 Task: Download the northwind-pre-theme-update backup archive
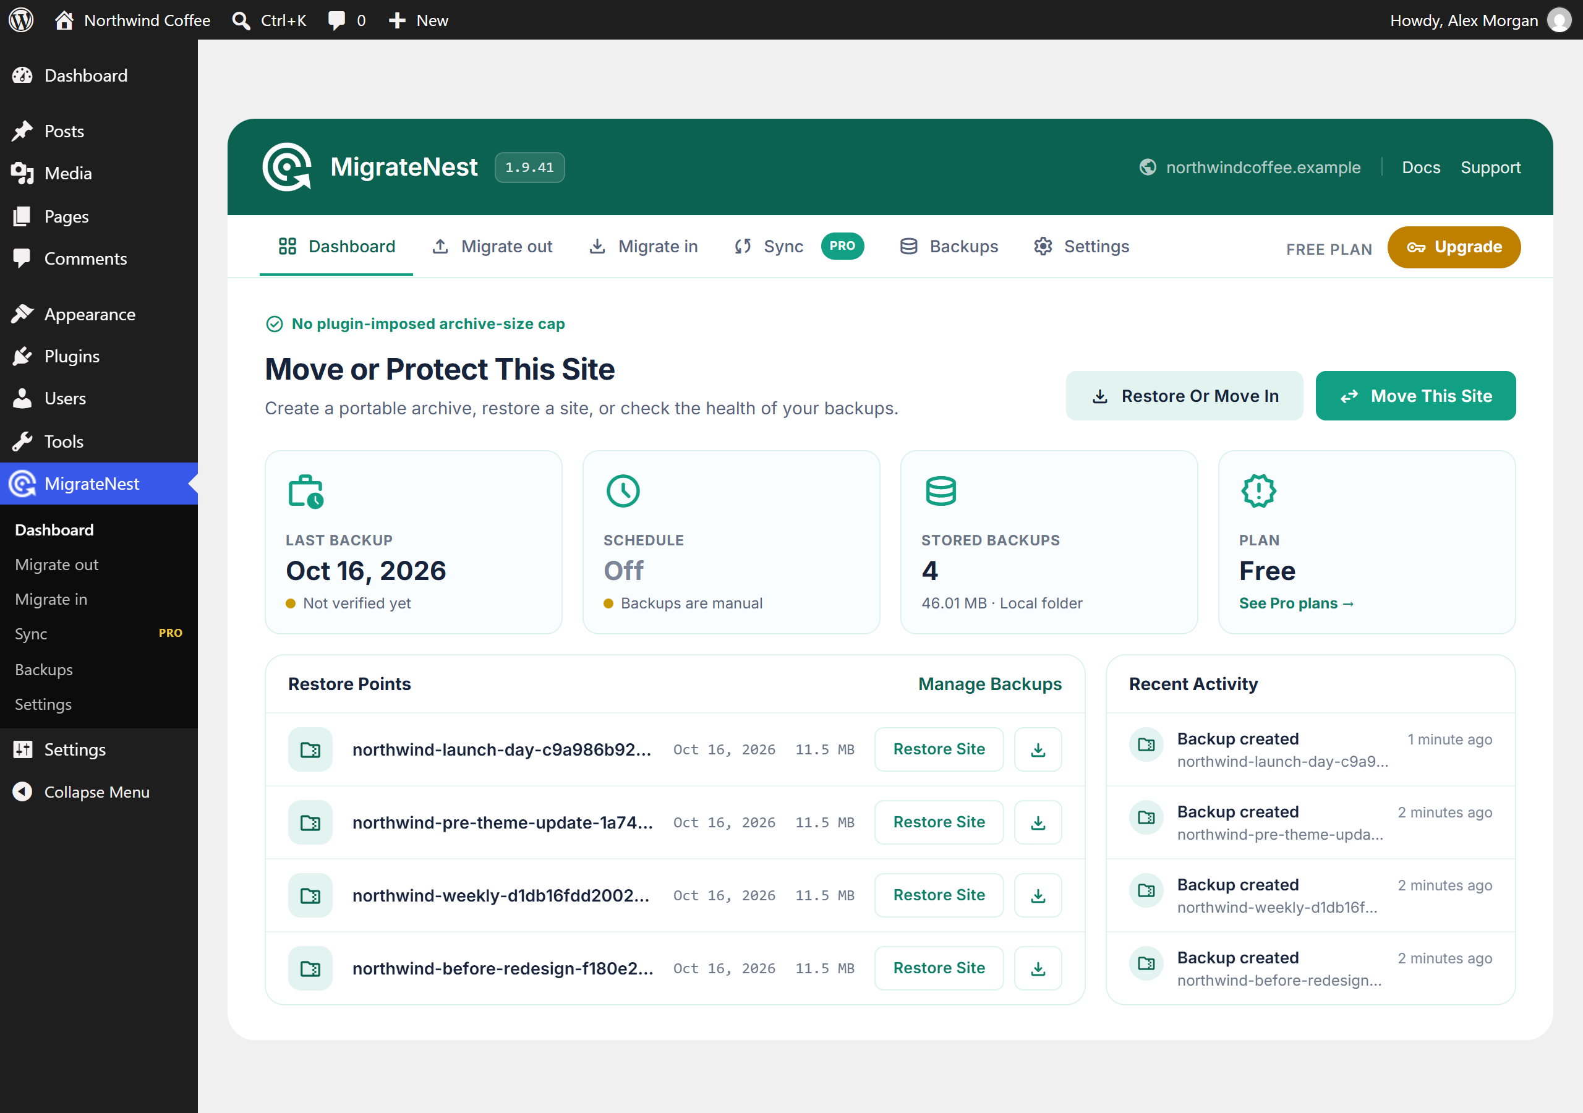pyautogui.click(x=1038, y=822)
